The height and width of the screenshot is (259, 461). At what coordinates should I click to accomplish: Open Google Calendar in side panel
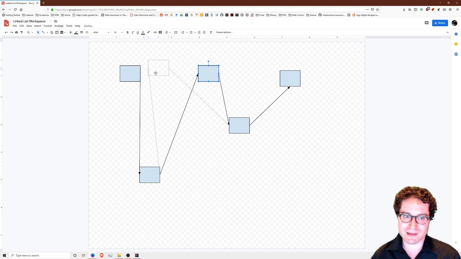click(456, 34)
